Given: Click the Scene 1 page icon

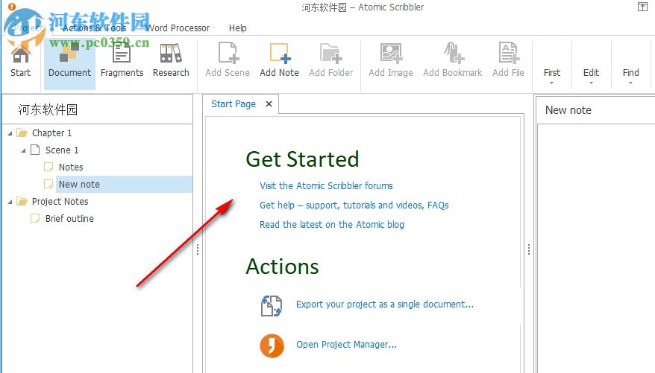Looking at the screenshot, I should tap(36, 150).
